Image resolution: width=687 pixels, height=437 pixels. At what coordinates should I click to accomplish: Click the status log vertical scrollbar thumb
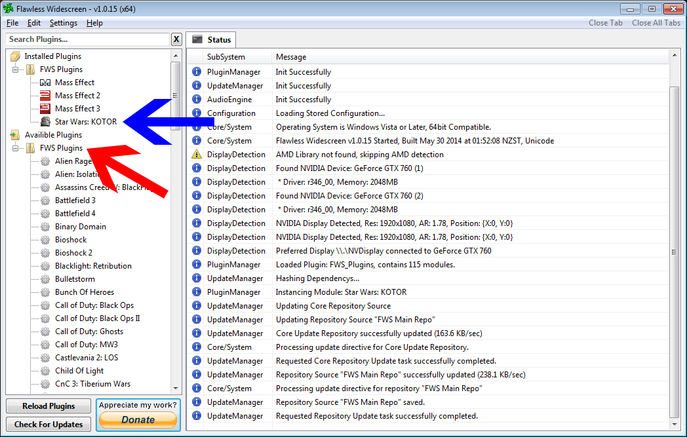(675, 252)
